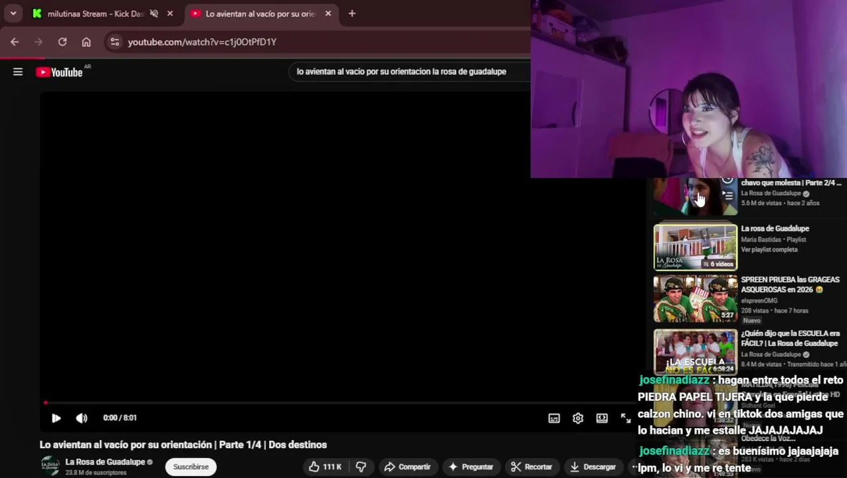The width and height of the screenshot is (847, 478).
Task: Subscribe with the Suscribirse button
Action: tap(191, 467)
